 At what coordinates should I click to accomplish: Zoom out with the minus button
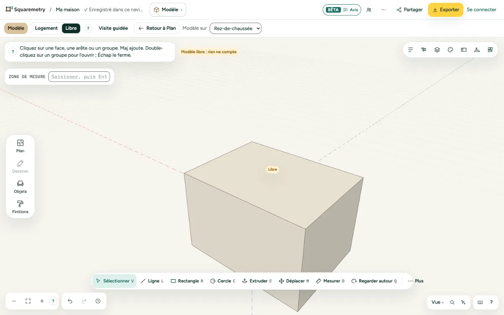tap(14, 301)
